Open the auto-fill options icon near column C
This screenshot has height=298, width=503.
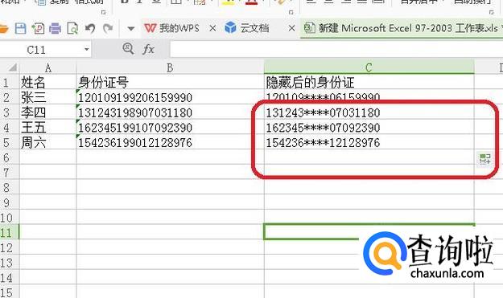[484, 158]
